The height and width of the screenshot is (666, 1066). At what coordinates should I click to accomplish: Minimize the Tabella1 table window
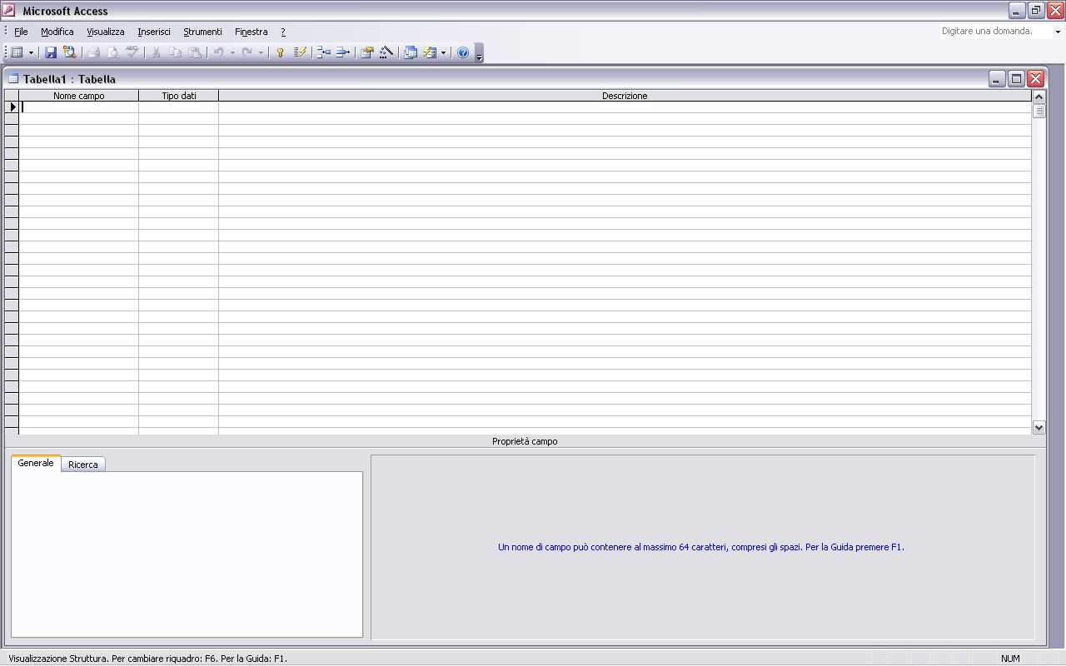tap(997, 79)
